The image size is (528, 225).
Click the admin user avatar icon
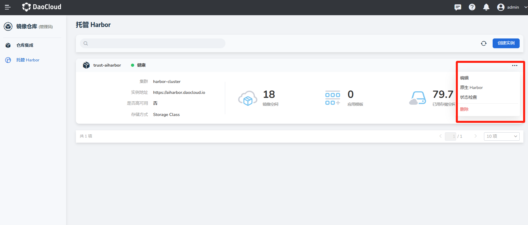(x=501, y=7)
